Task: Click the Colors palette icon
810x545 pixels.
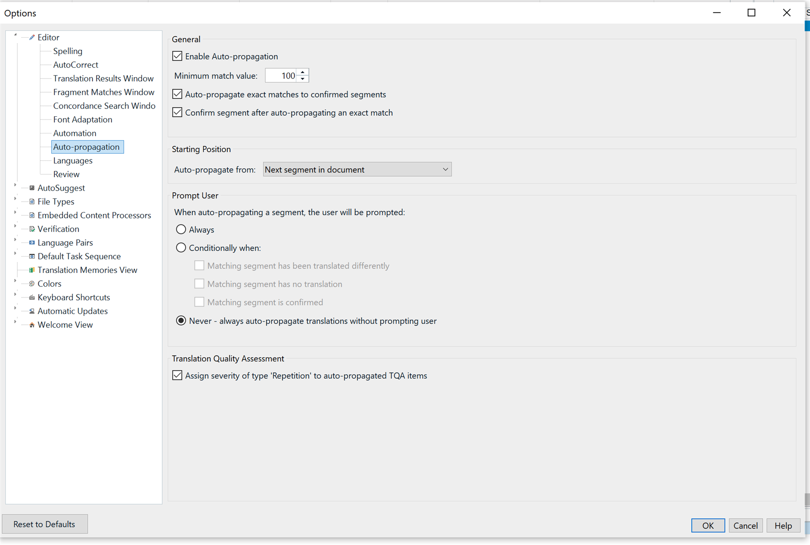Action: tap(31, 283)
